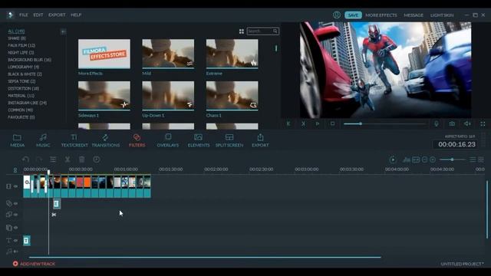Image resolution: width=491 pixels, height=276 pixels.
Task: Click the render preview circular play icon
Action: (x=393, y=160)
